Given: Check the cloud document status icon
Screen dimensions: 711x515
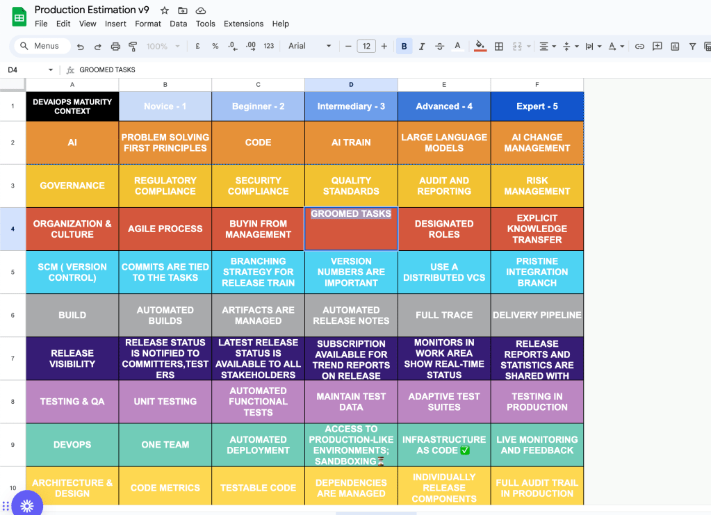Looking at the screenshot, I should (x=200, y=10).
